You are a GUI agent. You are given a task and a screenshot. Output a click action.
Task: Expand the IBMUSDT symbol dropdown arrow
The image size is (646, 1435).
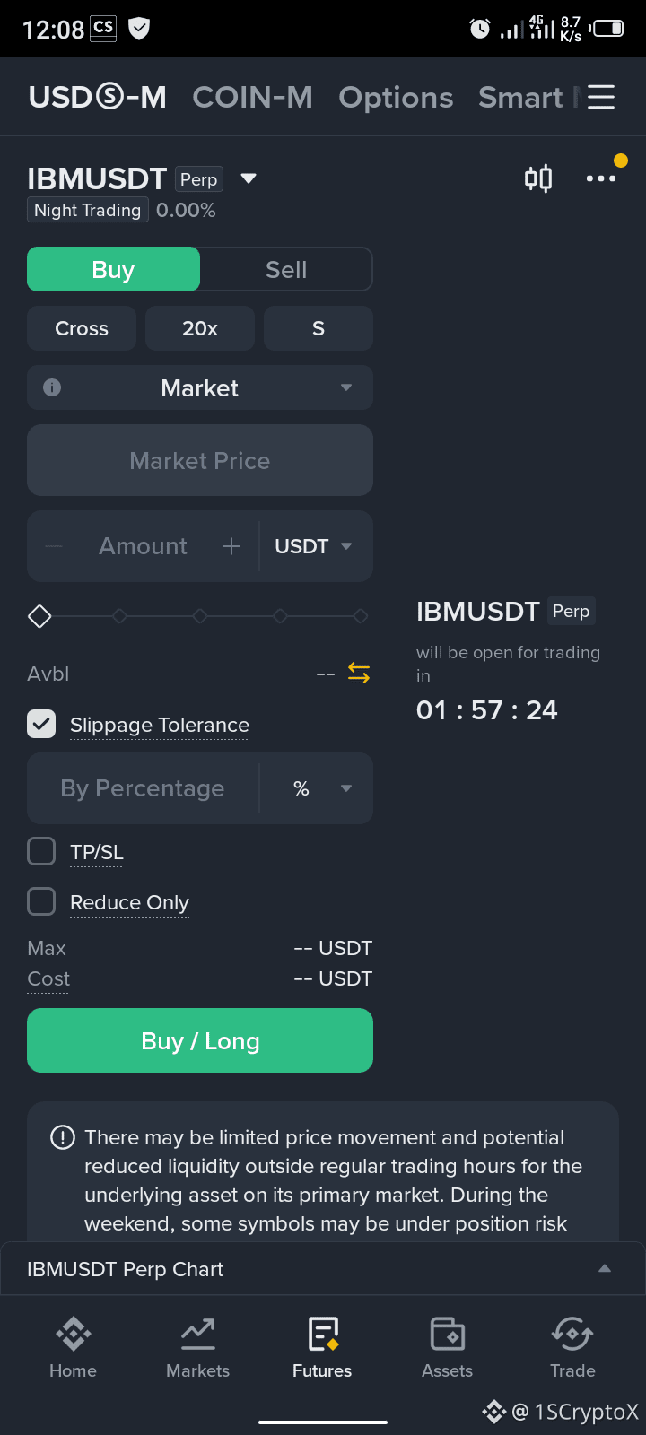[x=249, y=178]
